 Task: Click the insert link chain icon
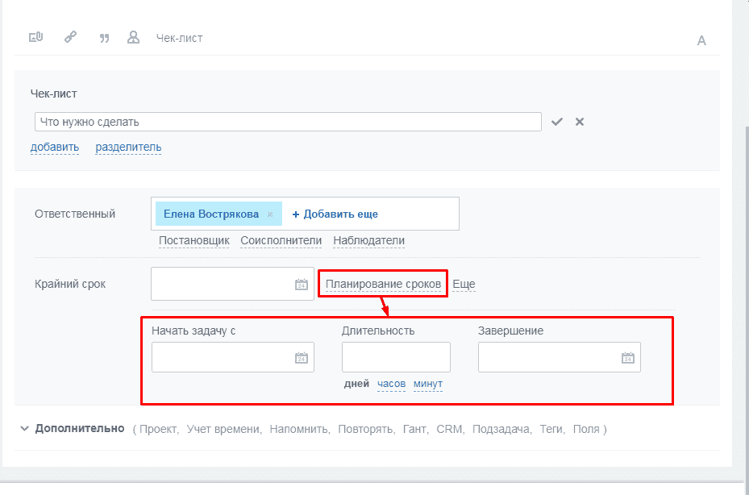coord(70,37)
